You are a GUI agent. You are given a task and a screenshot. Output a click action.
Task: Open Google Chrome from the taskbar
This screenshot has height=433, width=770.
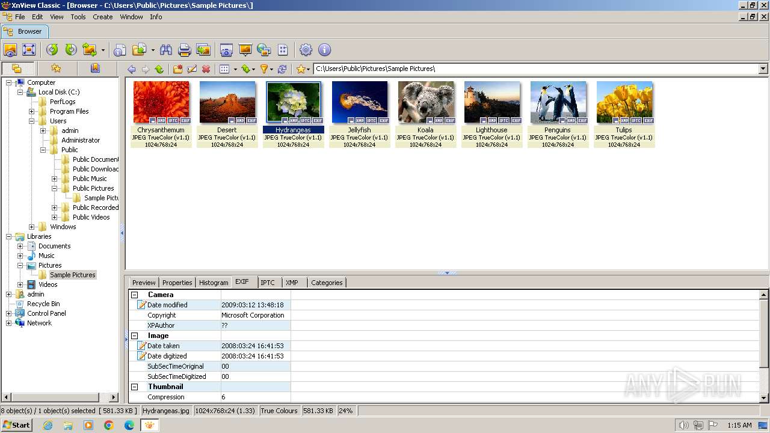click(109, 425)
